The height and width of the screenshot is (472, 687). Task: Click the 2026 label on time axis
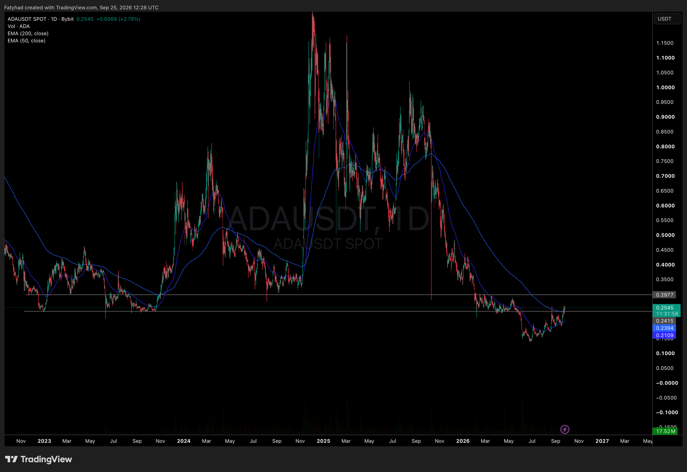[x=463, y=441]
